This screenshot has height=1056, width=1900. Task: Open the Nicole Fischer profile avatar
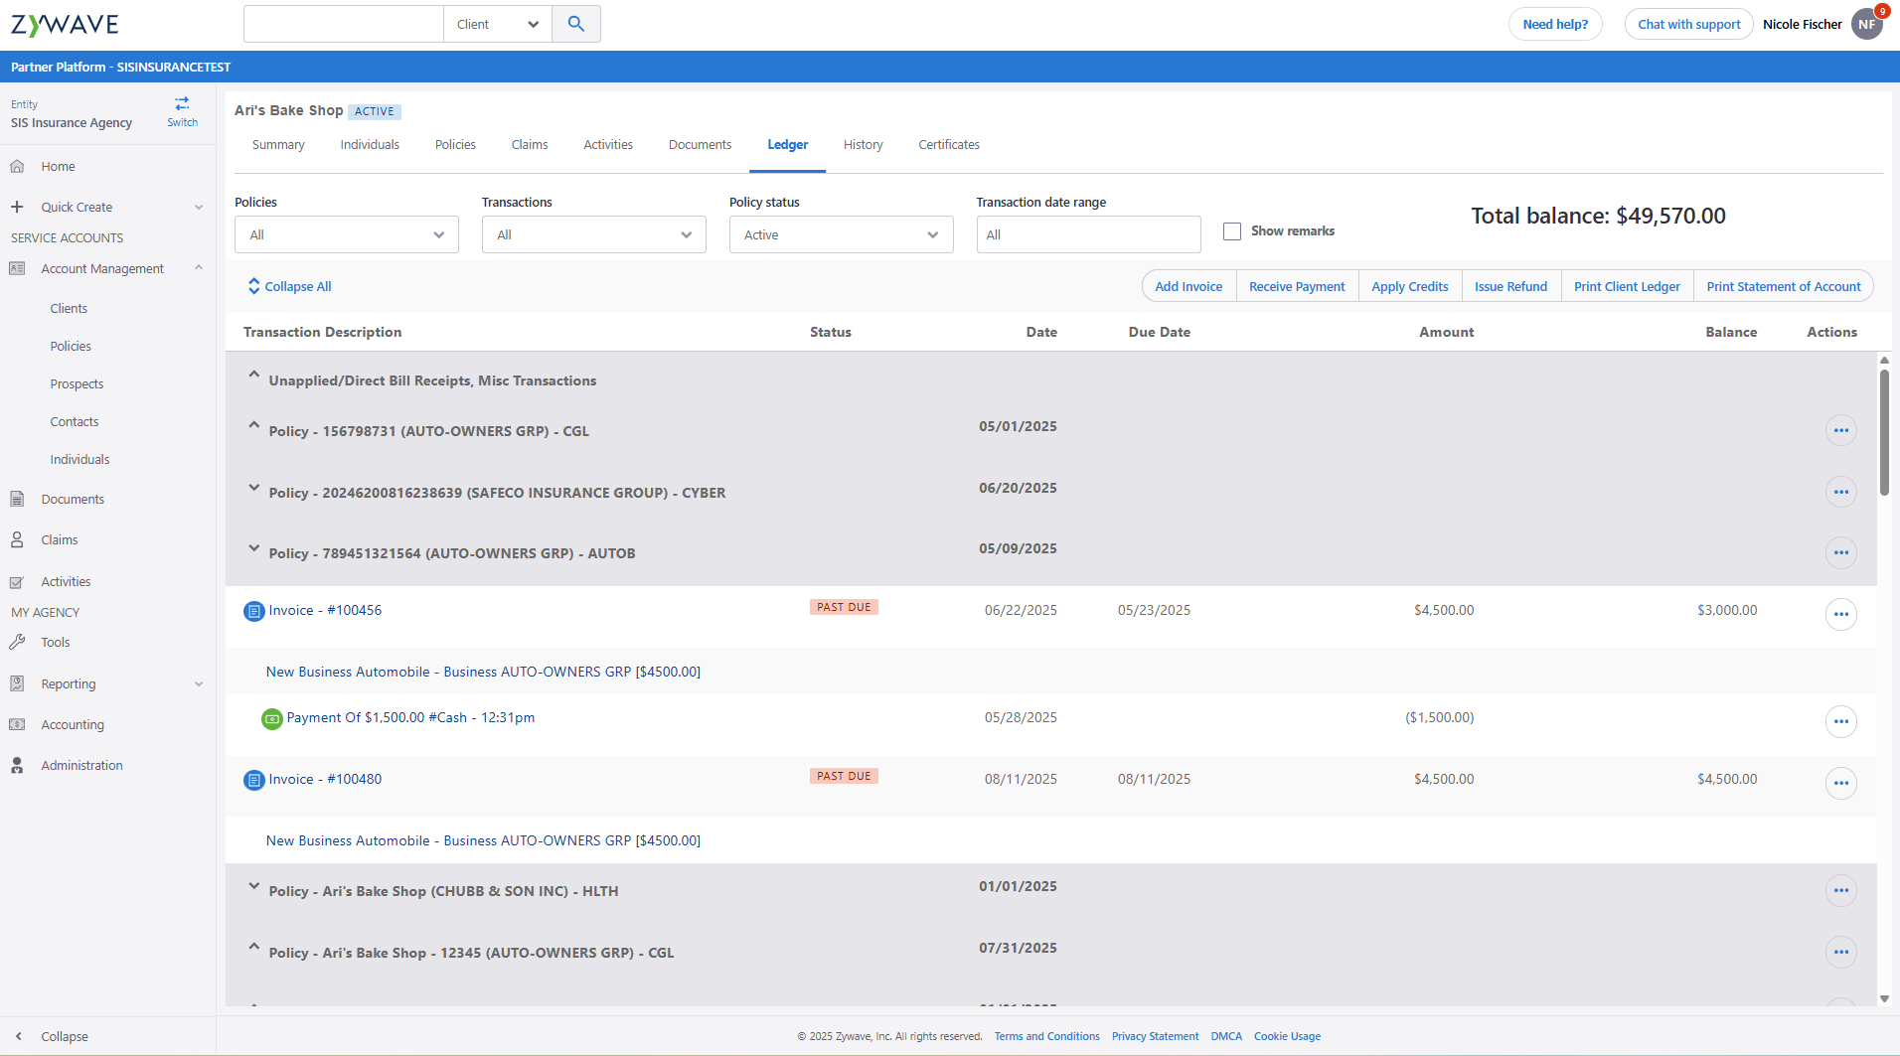point(1866,25)
